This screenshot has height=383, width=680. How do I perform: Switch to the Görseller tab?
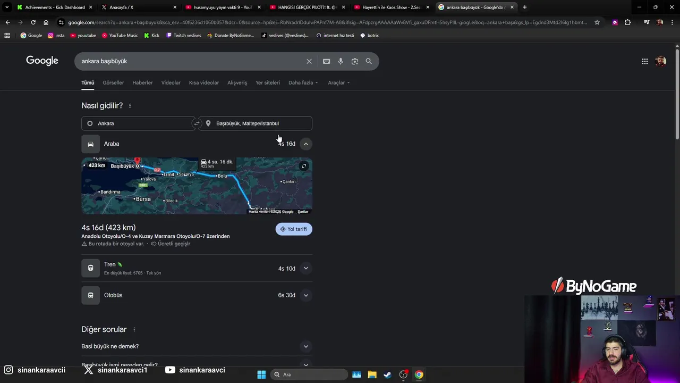[113, 83]
